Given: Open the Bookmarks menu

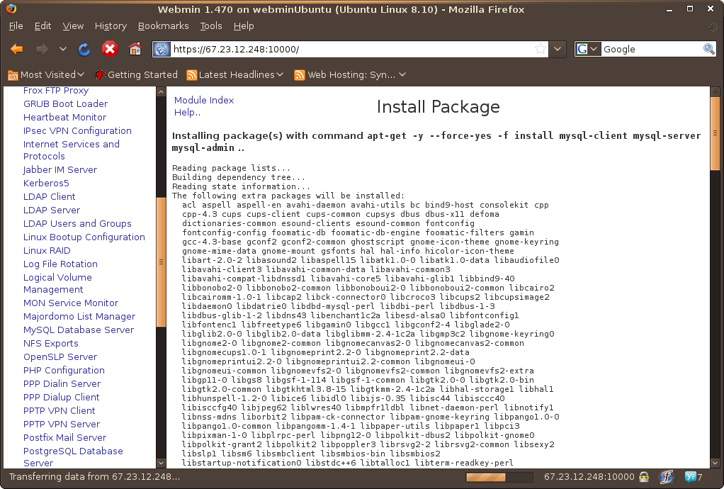Looking at the screenshot, I should 163,26.
